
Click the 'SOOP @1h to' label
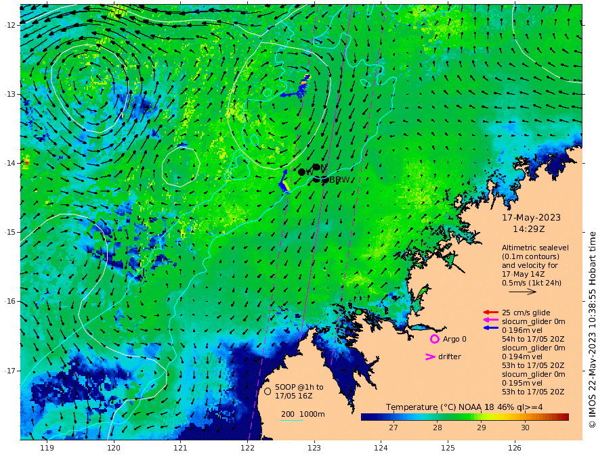(x=299, y=387)
